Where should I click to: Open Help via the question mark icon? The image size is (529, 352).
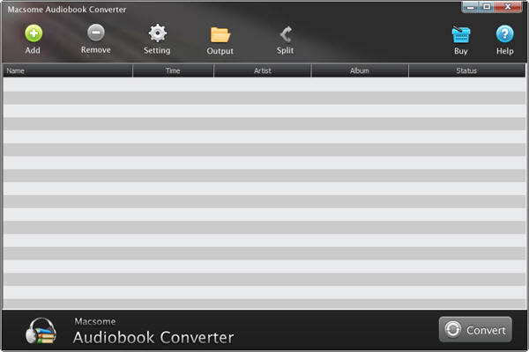click(x=504, y=35)
